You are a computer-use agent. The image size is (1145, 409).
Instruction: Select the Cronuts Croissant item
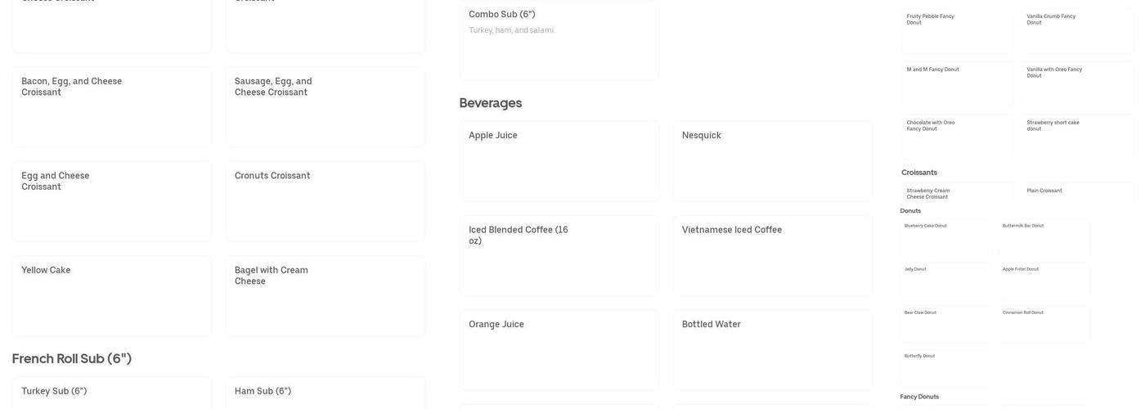point(325,200)
